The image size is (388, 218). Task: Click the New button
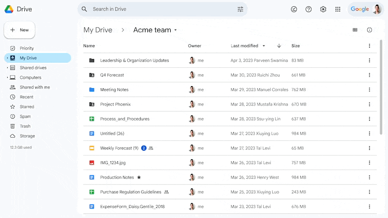coord(19,30)
